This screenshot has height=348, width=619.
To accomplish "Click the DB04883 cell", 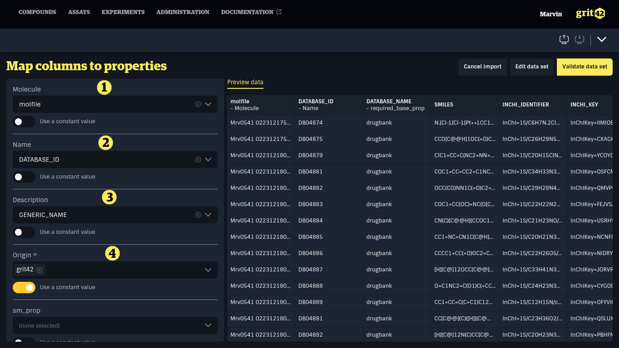I will coord(329,204).
